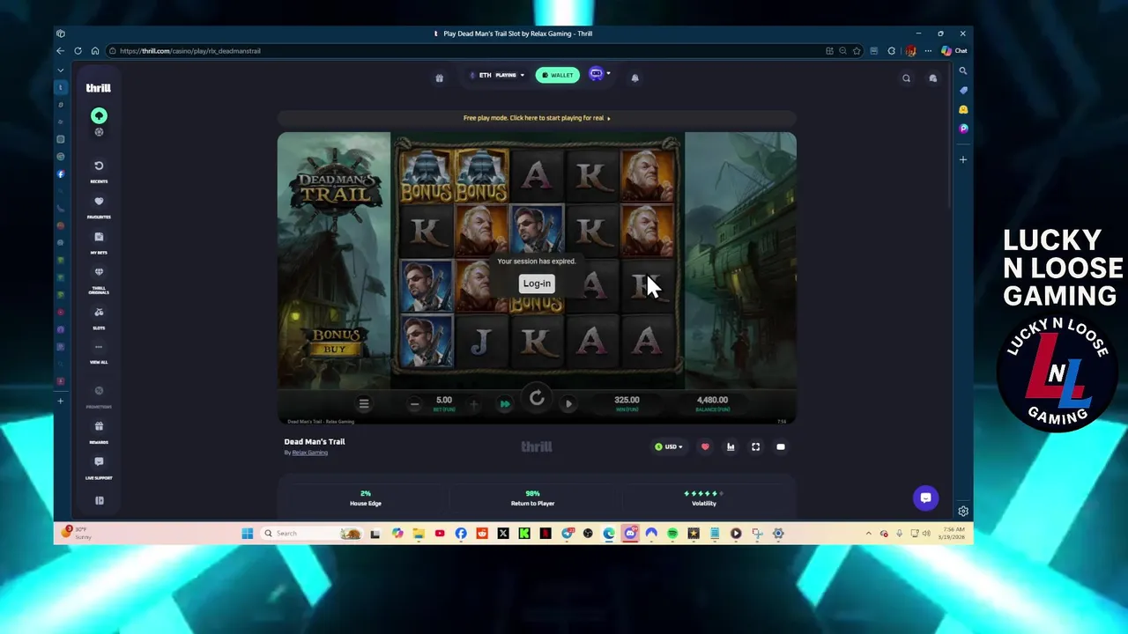Viewport: 1128px width, 634px height.
Task: Reload the browser page
Action: coord(78,51)
